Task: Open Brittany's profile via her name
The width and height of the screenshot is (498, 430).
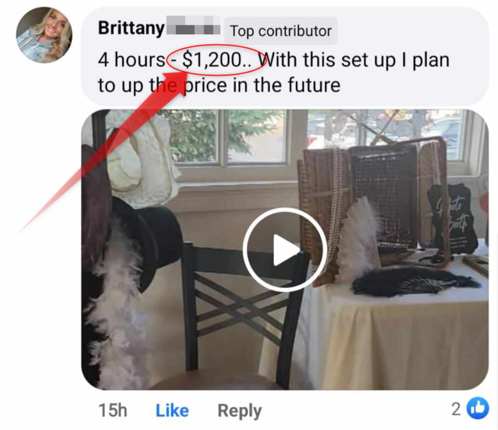Action: tap(131, 28)
